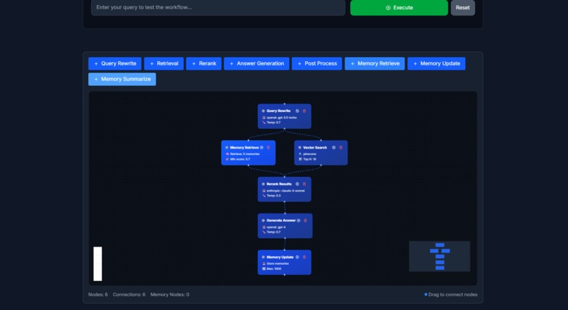Select the Memory Update node title in canvas
This screenshot has height=310, width=568.
[x=280, y=257]
